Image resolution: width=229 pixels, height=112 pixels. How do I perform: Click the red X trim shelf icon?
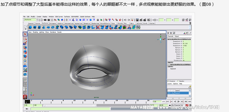point(98,27)
